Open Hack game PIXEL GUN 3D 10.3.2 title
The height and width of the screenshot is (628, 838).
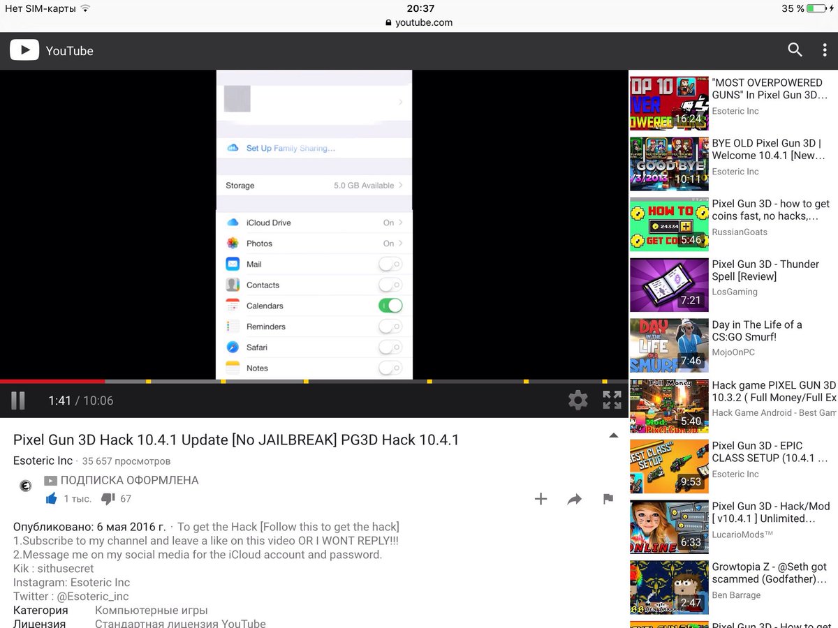pyautogui.click(x=774, y=391)
